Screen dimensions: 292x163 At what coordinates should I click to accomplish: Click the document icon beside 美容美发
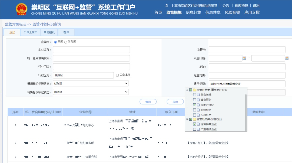(x=198, y=95)
